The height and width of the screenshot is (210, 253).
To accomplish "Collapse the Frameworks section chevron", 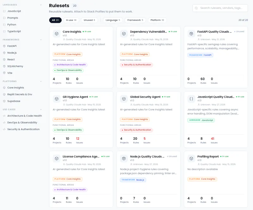I will pos(41,40).
